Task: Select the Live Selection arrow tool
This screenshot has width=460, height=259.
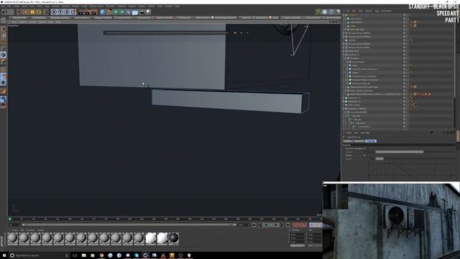Action: click(x=19, y=12)
